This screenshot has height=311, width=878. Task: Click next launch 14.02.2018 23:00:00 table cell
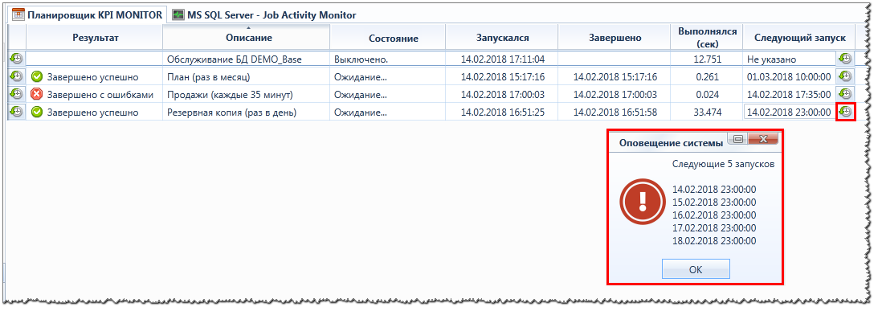pyautogui.click(x=790, y=113)
